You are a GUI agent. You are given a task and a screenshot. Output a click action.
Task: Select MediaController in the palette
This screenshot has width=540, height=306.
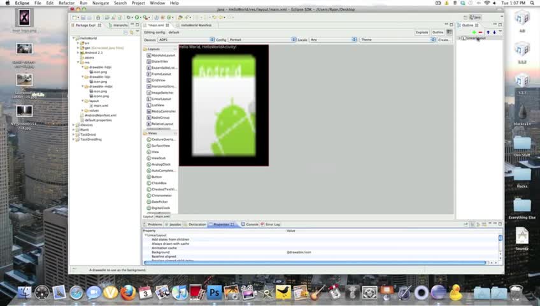coord(161,112)
